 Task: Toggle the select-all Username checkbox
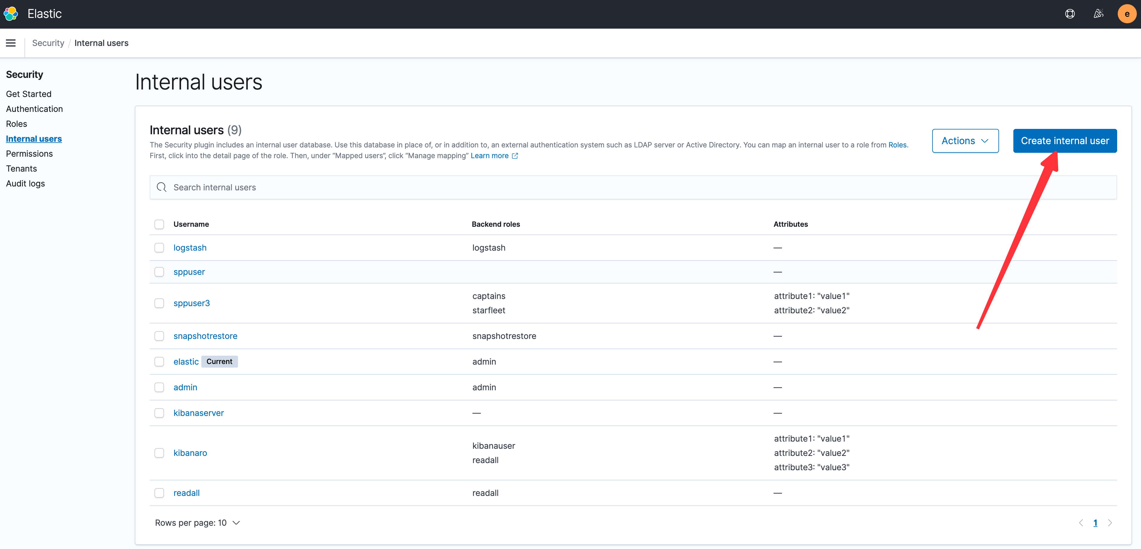coord(159,224)
